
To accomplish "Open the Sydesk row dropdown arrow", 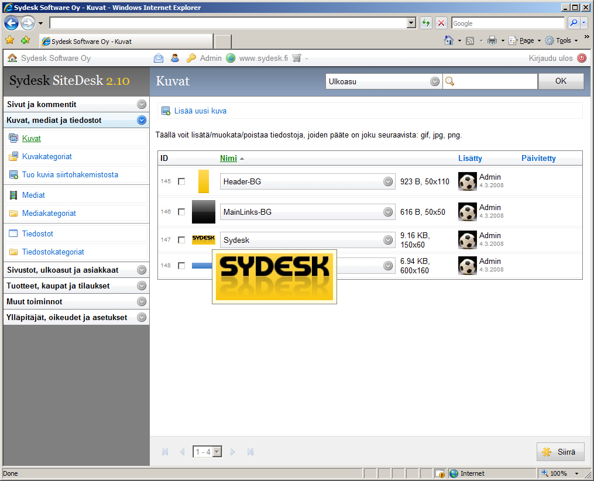I will [388, 240].
